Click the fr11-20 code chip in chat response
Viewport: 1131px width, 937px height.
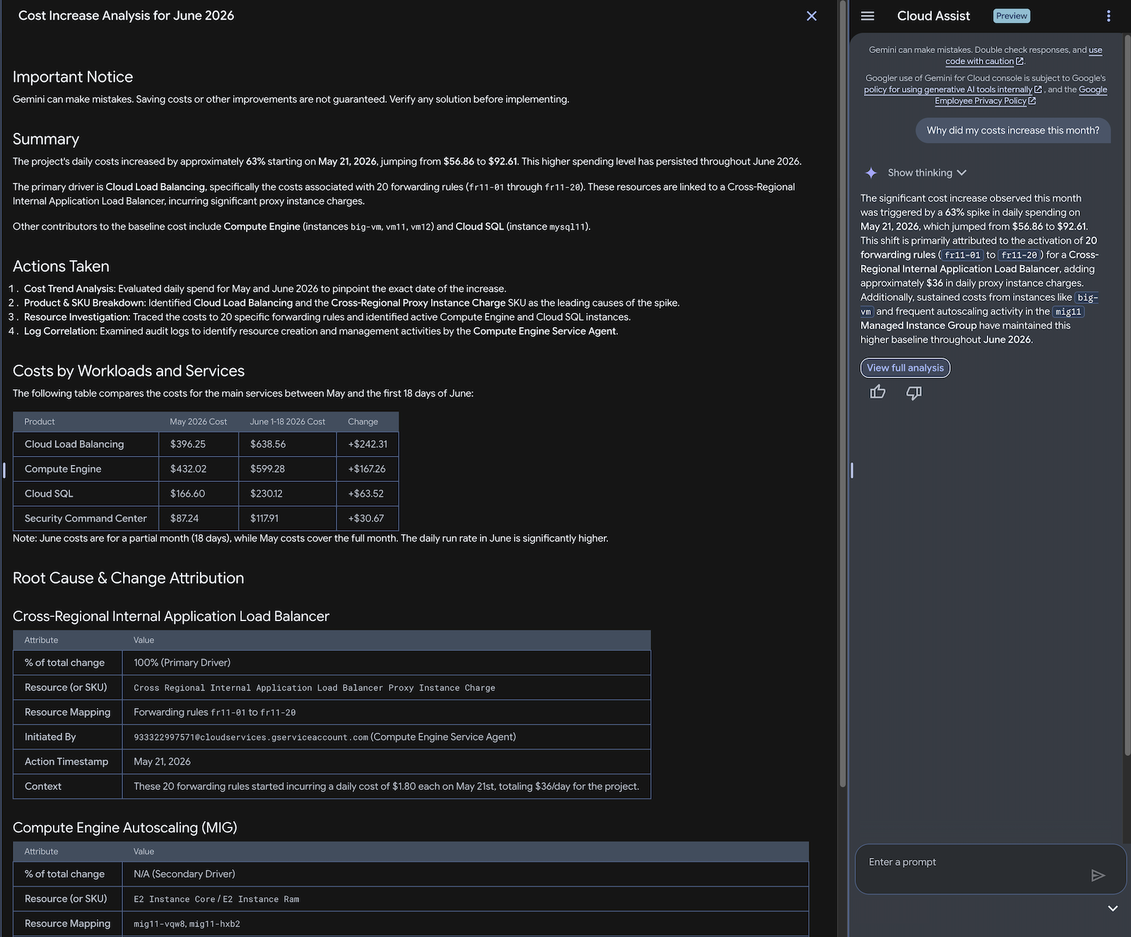[1019, 255]
